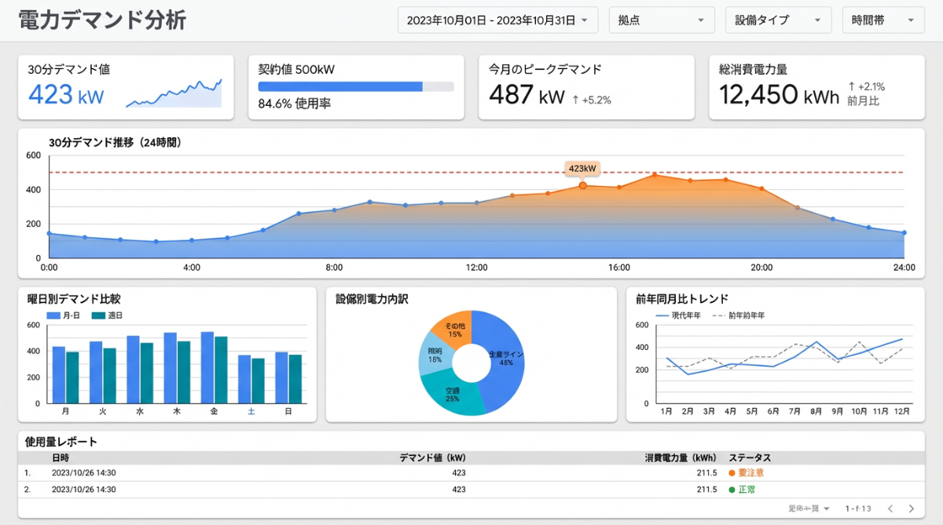This screenshot has width=943, height=525.
Task: Click the previous page arrow in usage report
Action: click(890, 509)
